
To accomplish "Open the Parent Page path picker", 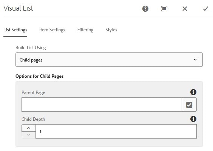I will pos(189,105).
